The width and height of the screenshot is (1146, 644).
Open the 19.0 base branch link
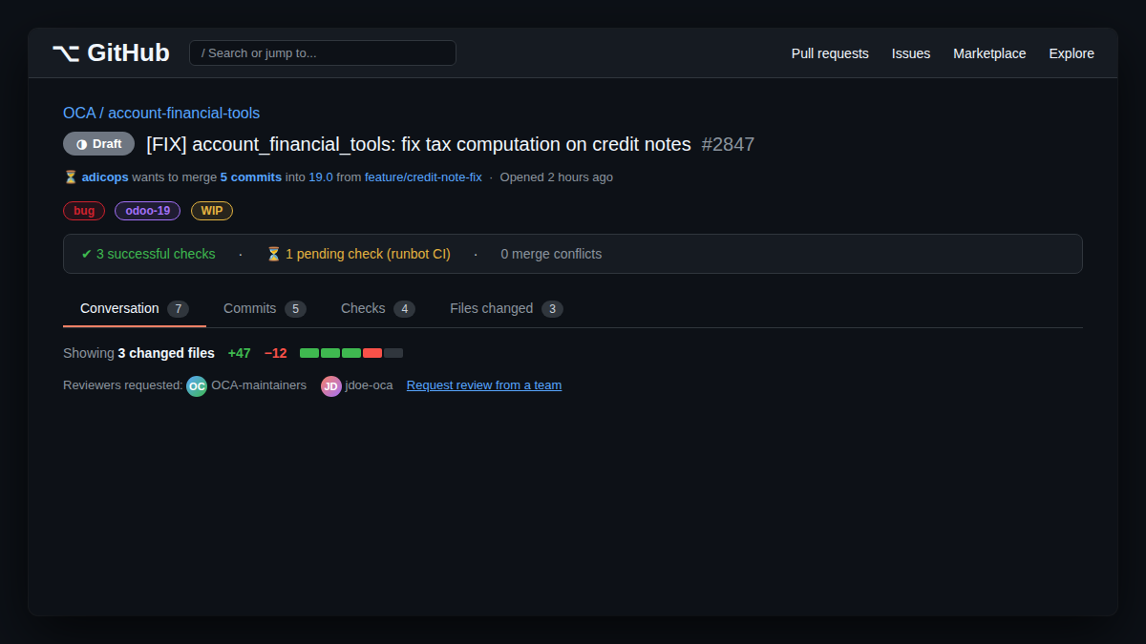(321, 177)
